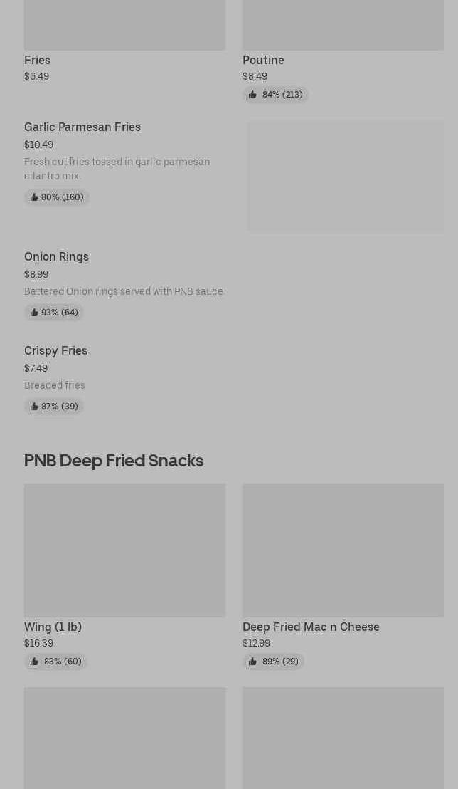Select the Crispy Fries item
Screen dimensions: 458x789
coord(55,350)
